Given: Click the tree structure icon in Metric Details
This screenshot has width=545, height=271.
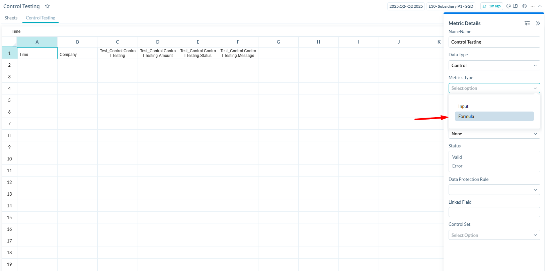Looking at the screenshot, I should point(527,23).
